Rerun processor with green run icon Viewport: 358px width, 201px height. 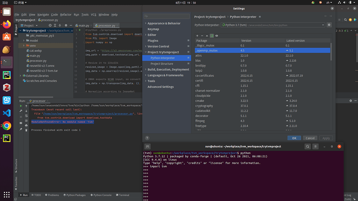pos(21,106)
